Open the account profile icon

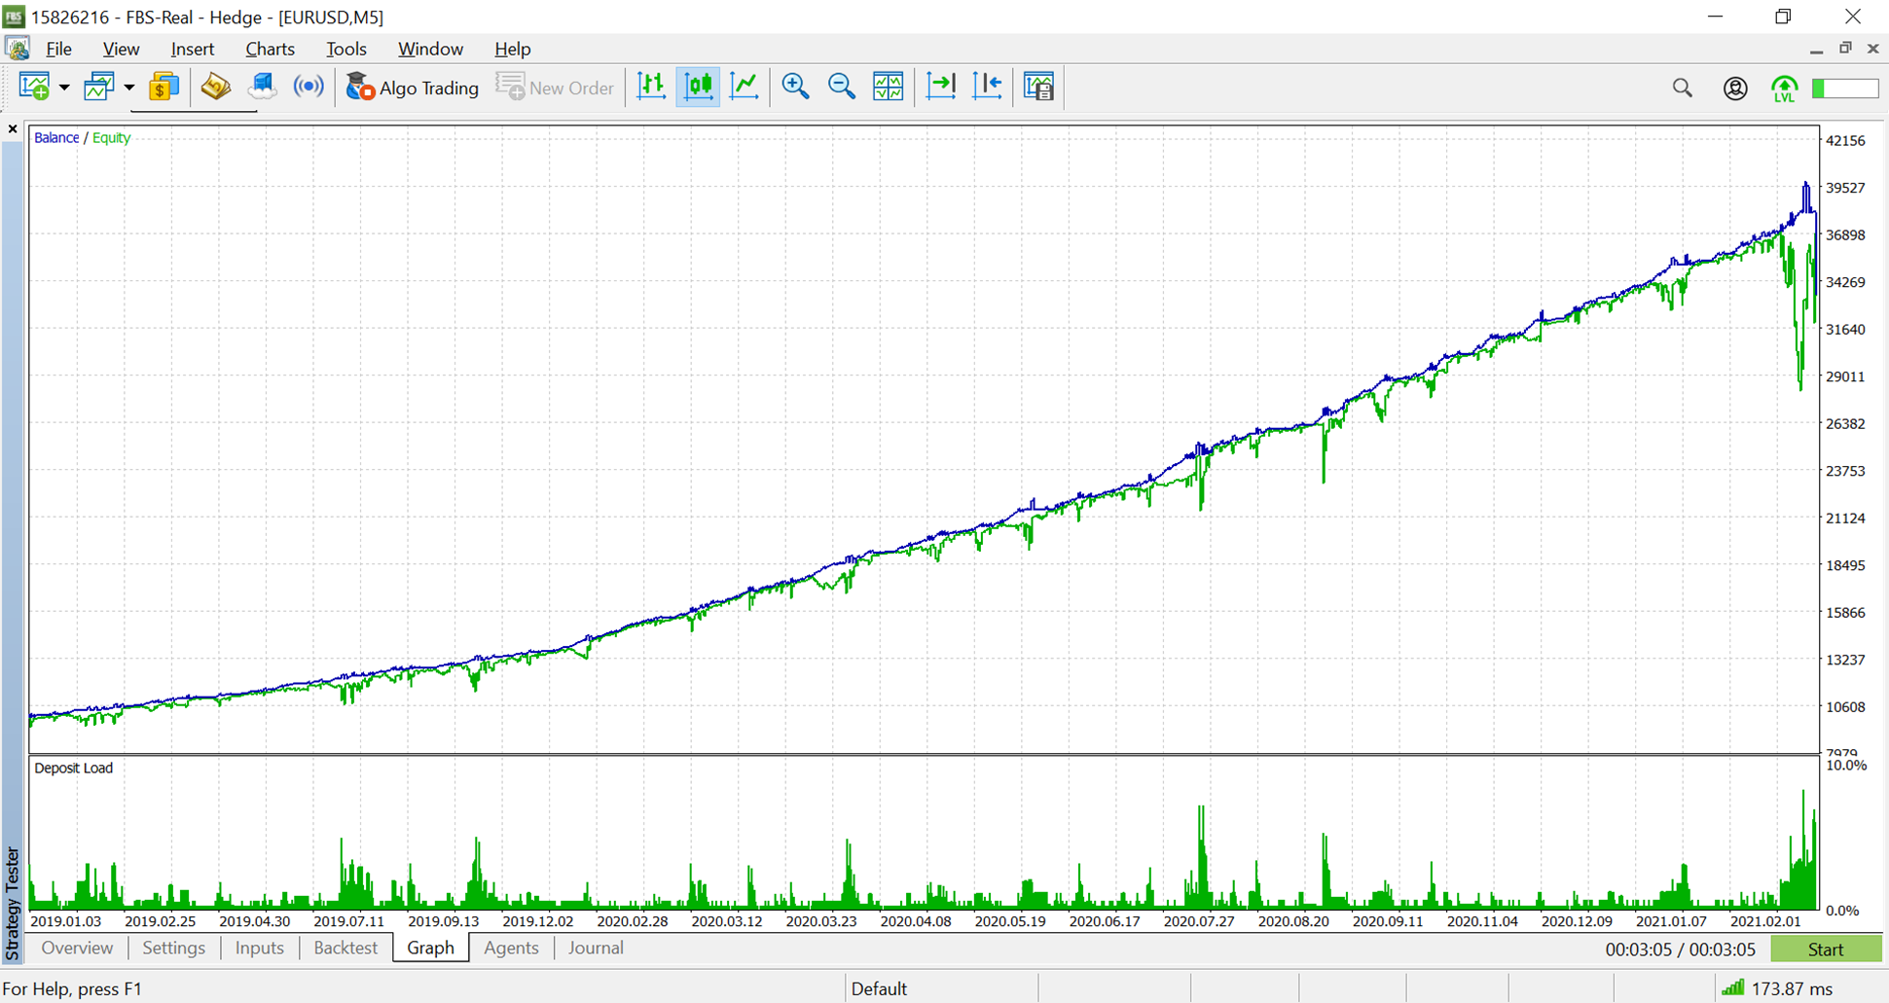pyautogui.click(x=1735, y=89)
